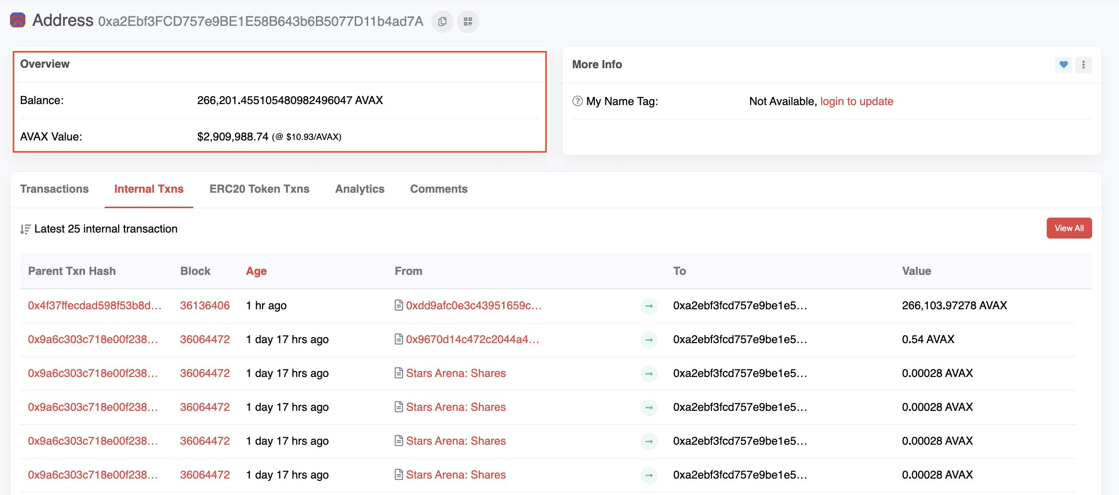Open parent txn hash 0x4f37ffecdad598f53b8d
The width and height of the screenshot is (1119, 495).
(95, 305)
